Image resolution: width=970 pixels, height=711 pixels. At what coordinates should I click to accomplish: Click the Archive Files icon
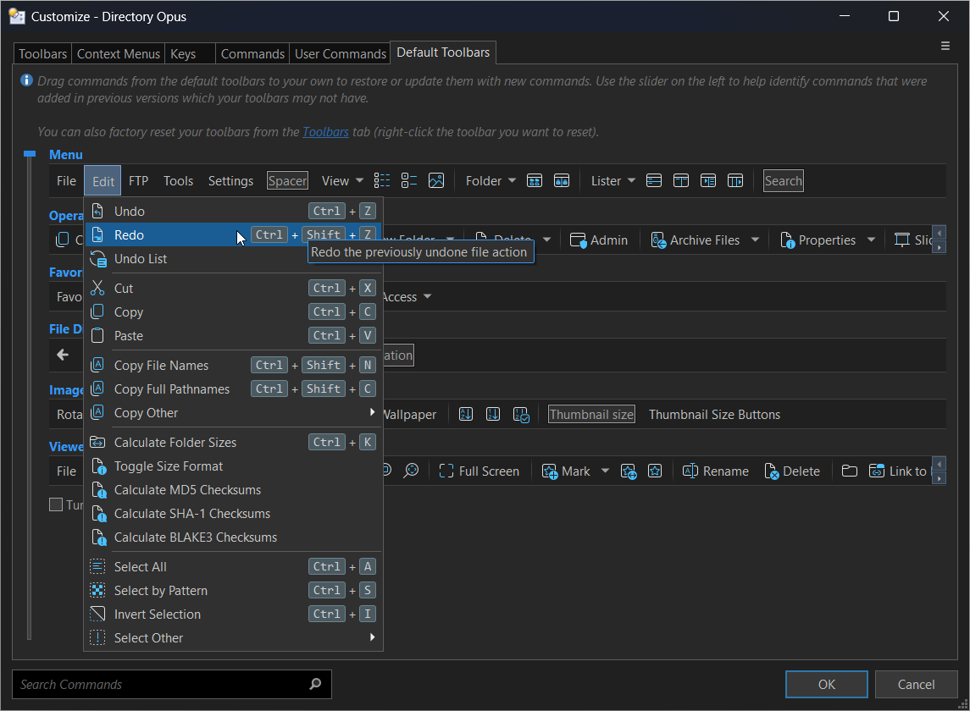[x=658, y=240]
